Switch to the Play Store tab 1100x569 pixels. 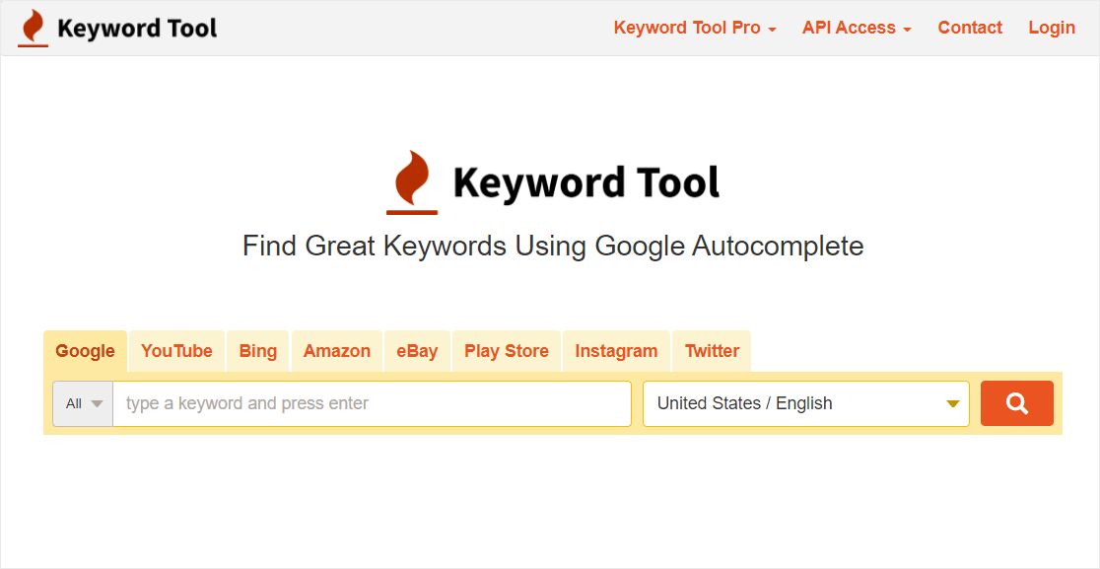tap(507, 351)
